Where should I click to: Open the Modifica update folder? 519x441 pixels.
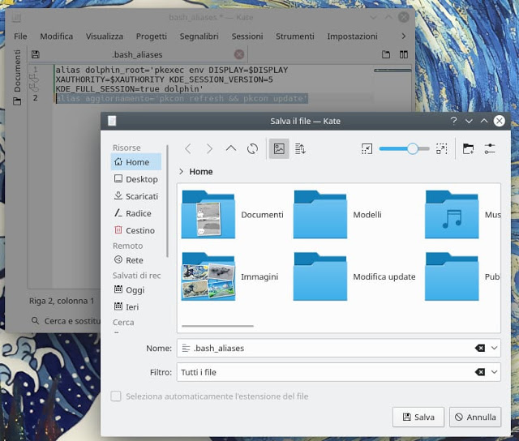pos(354,276)
